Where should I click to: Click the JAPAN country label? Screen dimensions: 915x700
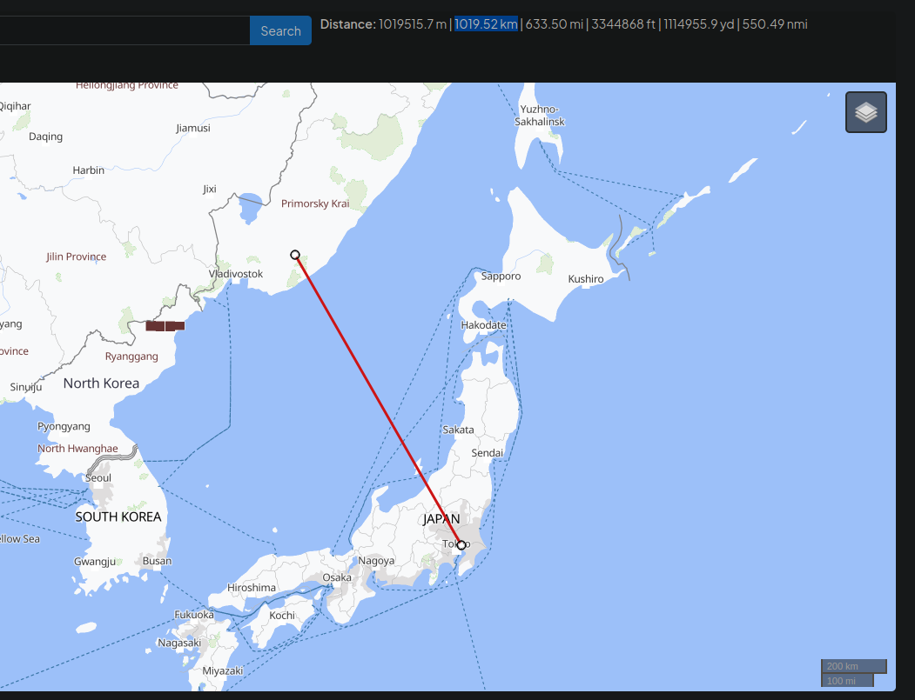pos(441,519)
